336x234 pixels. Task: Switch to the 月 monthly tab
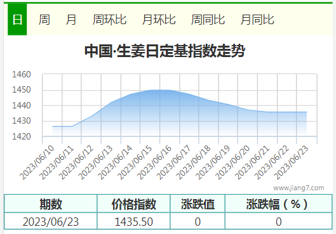pos(71,20)
